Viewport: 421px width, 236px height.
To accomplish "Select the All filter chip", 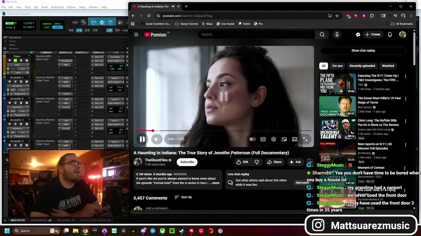I will (324, 66).
